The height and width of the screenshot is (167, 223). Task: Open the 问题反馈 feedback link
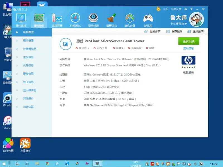pyautogui.click(x=176, y=9)
